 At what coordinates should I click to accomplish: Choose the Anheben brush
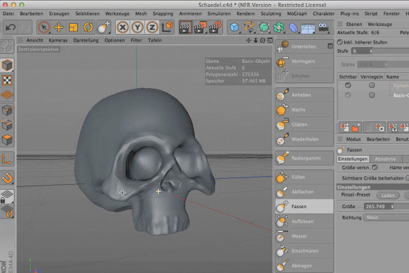pos(304,95)
